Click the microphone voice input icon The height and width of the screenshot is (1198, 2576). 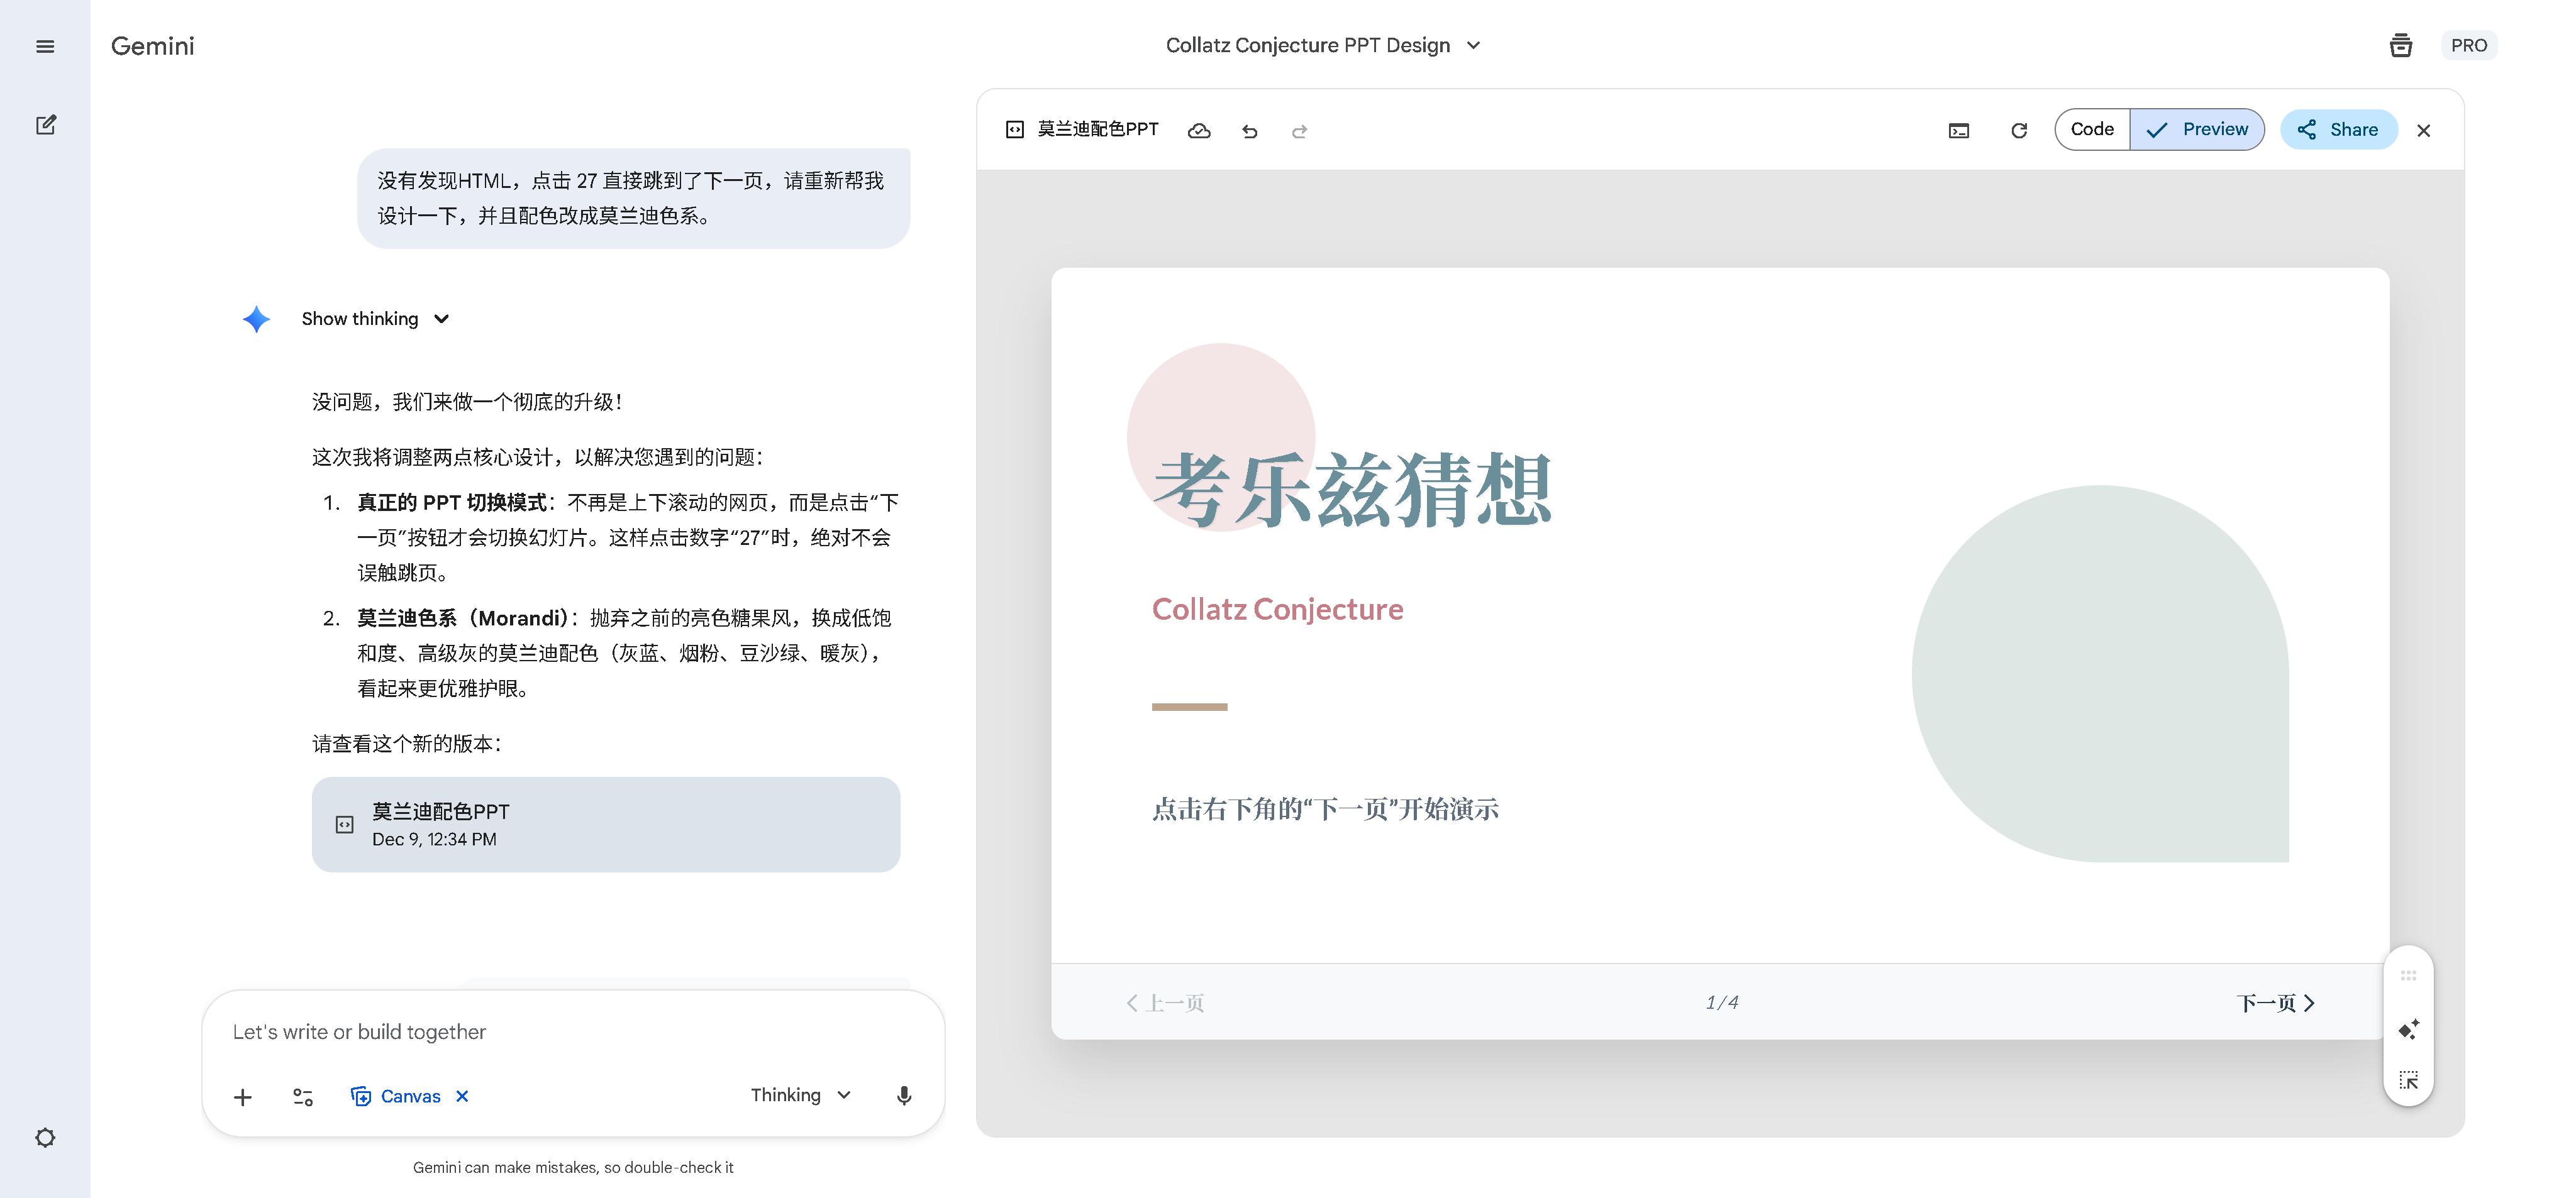click(903, 1095)
